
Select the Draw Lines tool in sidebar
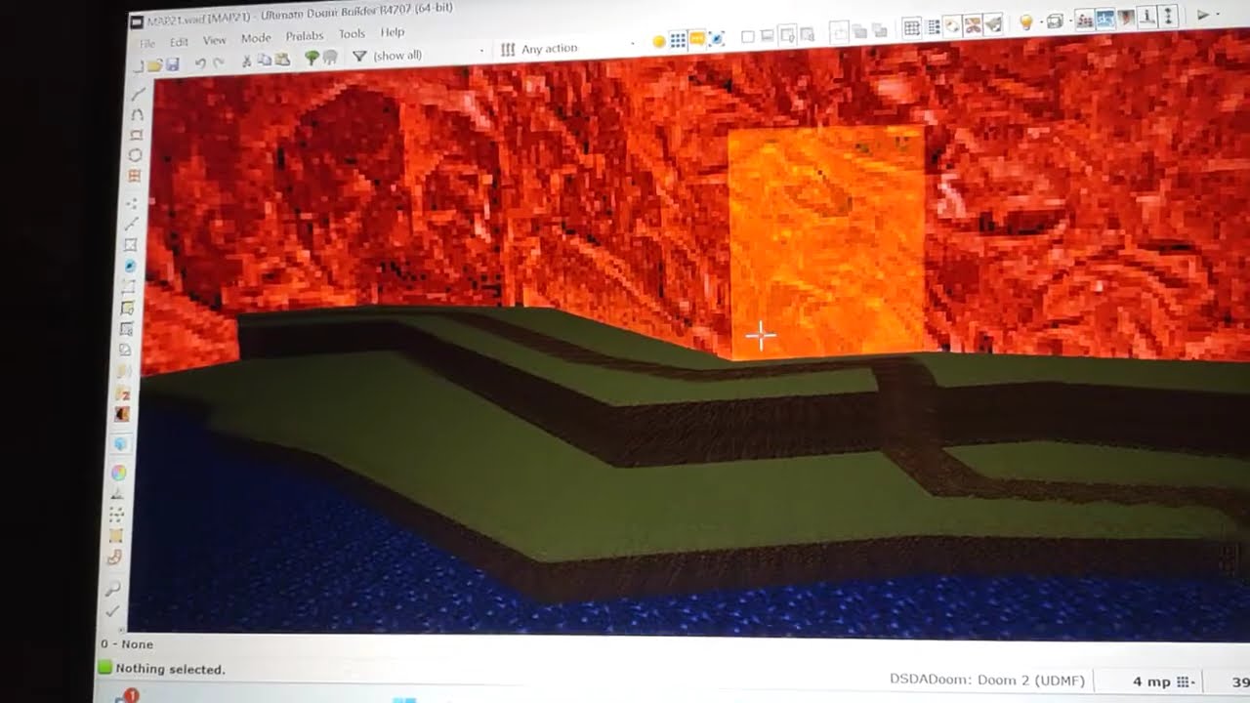point(138,94)
